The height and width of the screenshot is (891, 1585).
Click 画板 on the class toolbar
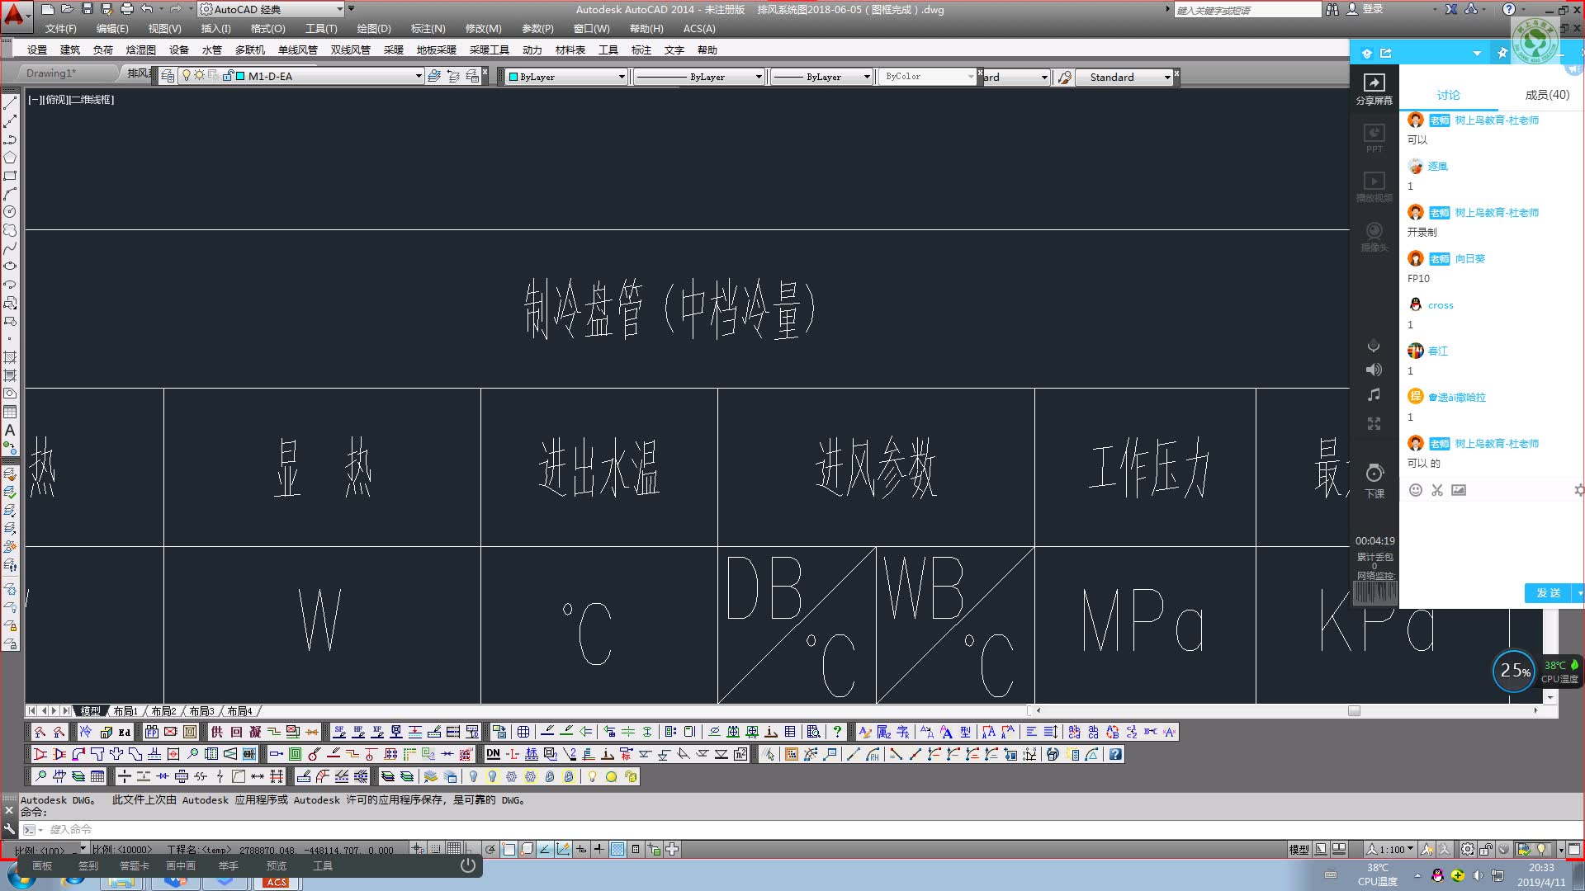(x=42, y=865)
